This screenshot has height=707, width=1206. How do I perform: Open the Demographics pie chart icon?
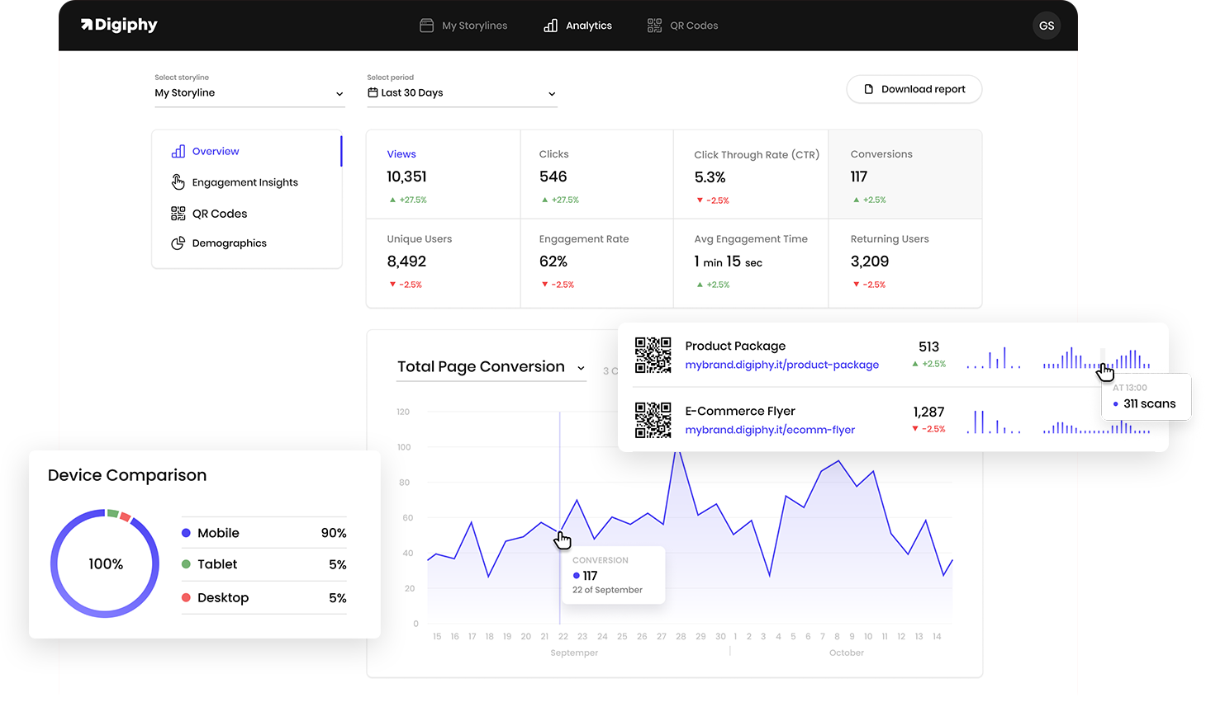click(178, 243)
